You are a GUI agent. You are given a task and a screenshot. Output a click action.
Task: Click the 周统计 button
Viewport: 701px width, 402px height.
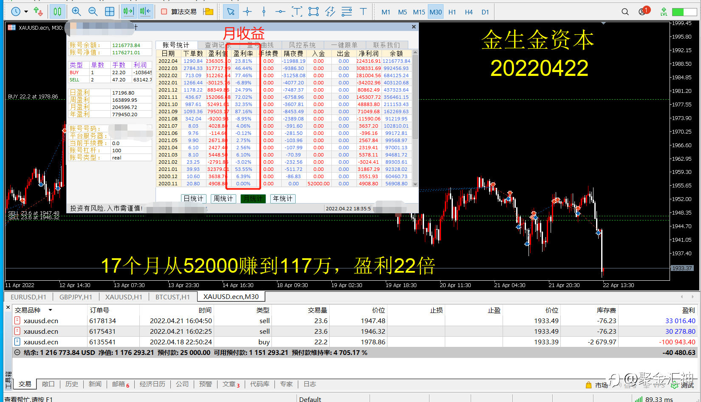tap(223, 198)
